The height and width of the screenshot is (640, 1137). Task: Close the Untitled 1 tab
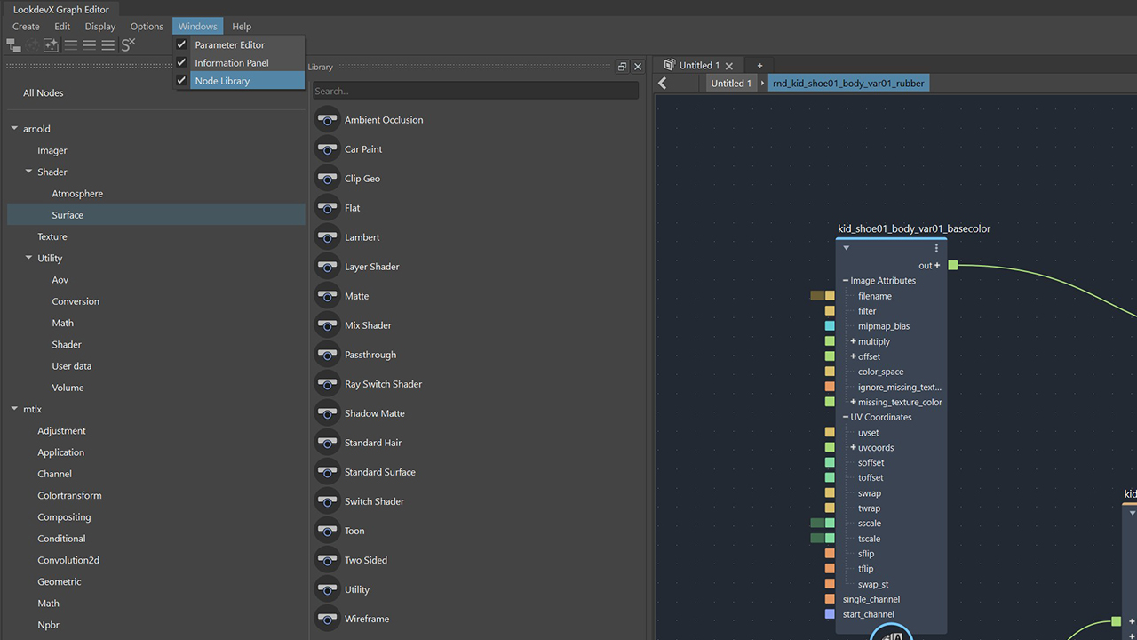pos(729,66)
